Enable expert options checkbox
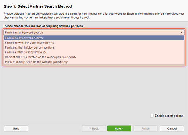188x135 pixels. click(x=152, y=116)
